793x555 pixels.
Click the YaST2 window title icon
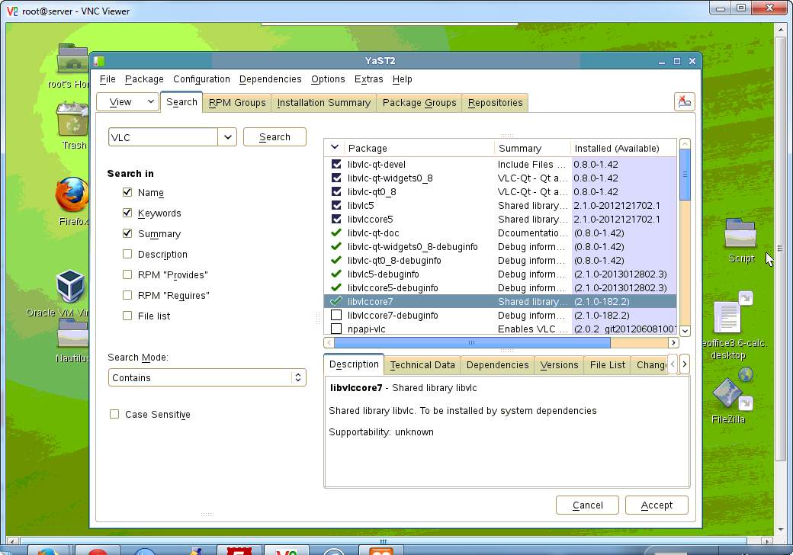pyautogui.click(x=99, y=61)
